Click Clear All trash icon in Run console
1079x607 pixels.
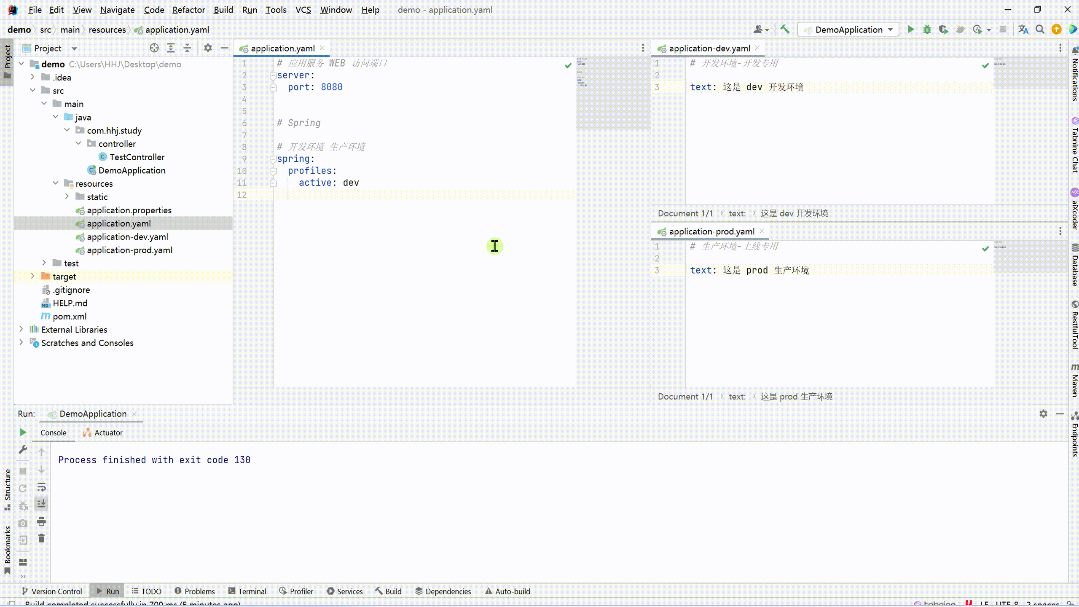coord(41,538)
